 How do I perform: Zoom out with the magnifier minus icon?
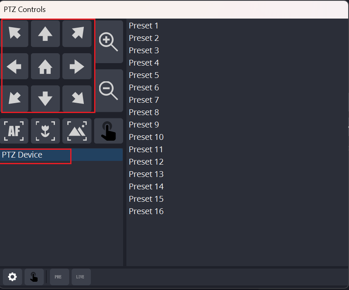coord(109,91)
